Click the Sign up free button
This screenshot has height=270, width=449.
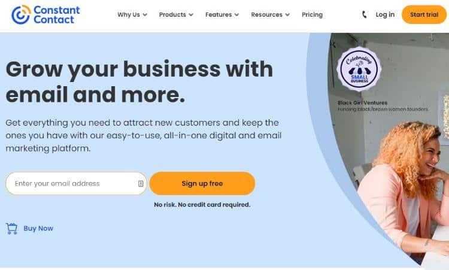pos(202,184)
